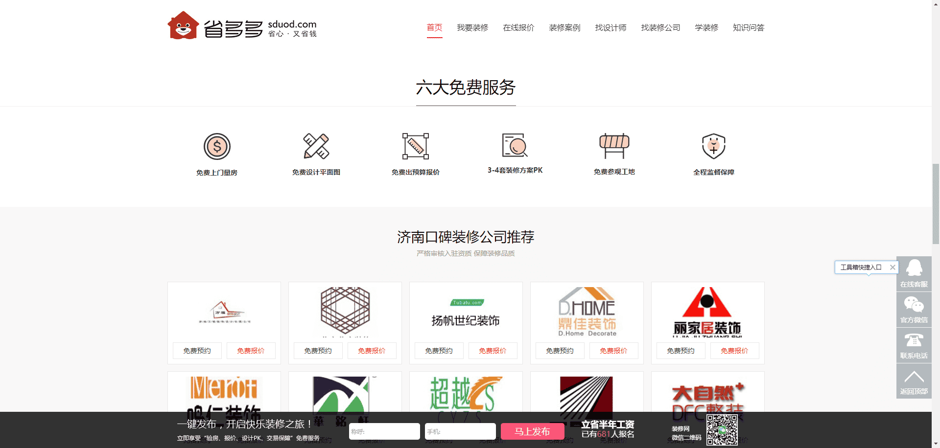Screen dimensions: 940x448
Task: Open the hexagon-pattern company logo
Action: [x=345, y=312]
